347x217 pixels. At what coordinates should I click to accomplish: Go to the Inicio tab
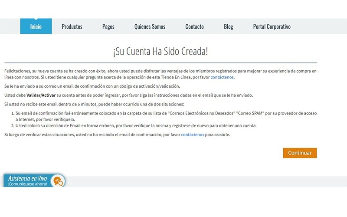coord(36,26)
